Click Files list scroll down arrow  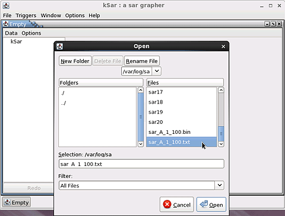221,144
